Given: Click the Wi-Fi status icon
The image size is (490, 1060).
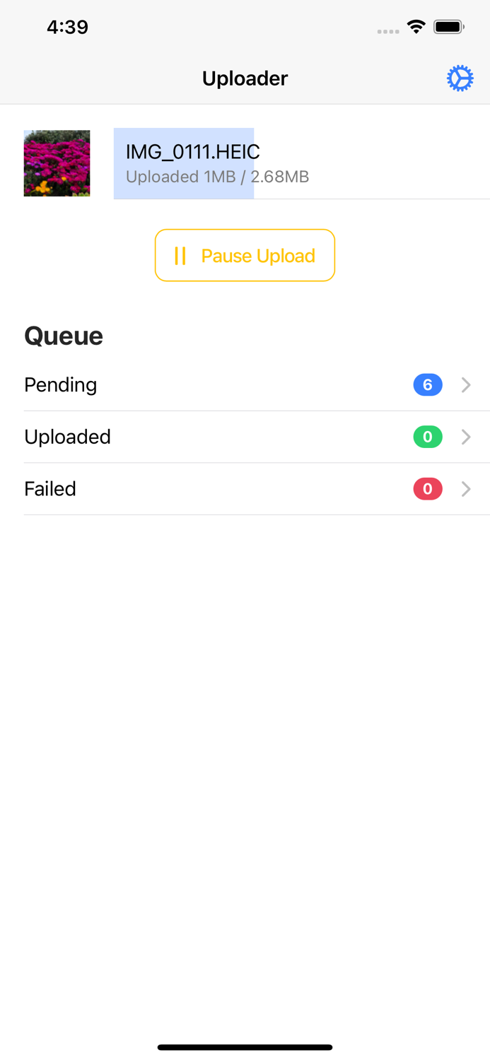Looking at the screenshot, I should [x=416, y=28].
